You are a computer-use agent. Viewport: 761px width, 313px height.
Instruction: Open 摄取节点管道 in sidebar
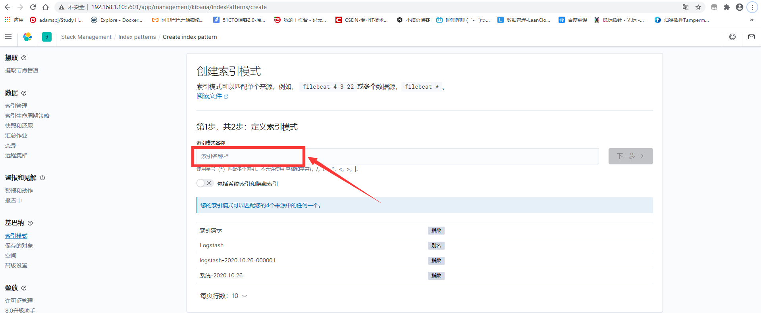[22, 71]
